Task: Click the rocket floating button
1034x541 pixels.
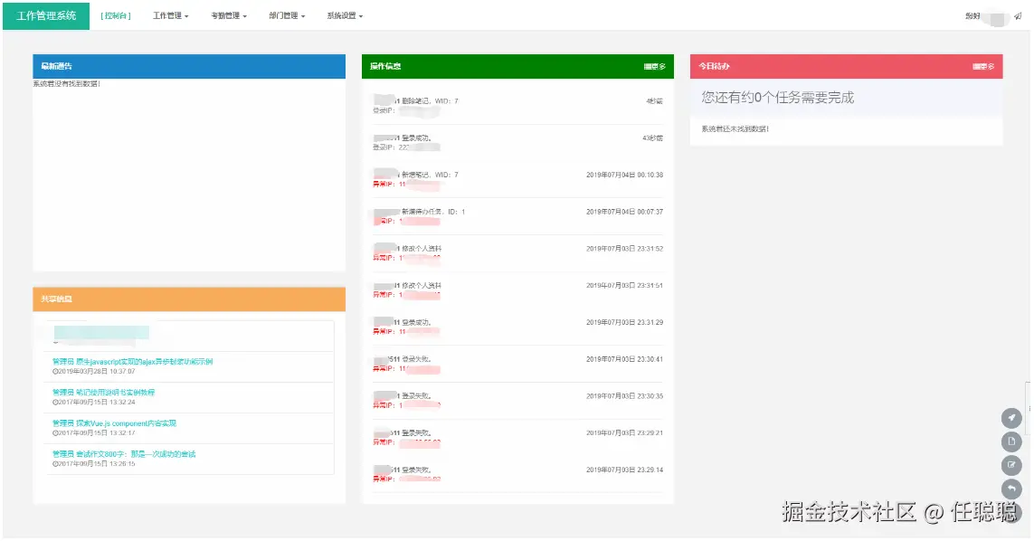Action: point(1010,418)
